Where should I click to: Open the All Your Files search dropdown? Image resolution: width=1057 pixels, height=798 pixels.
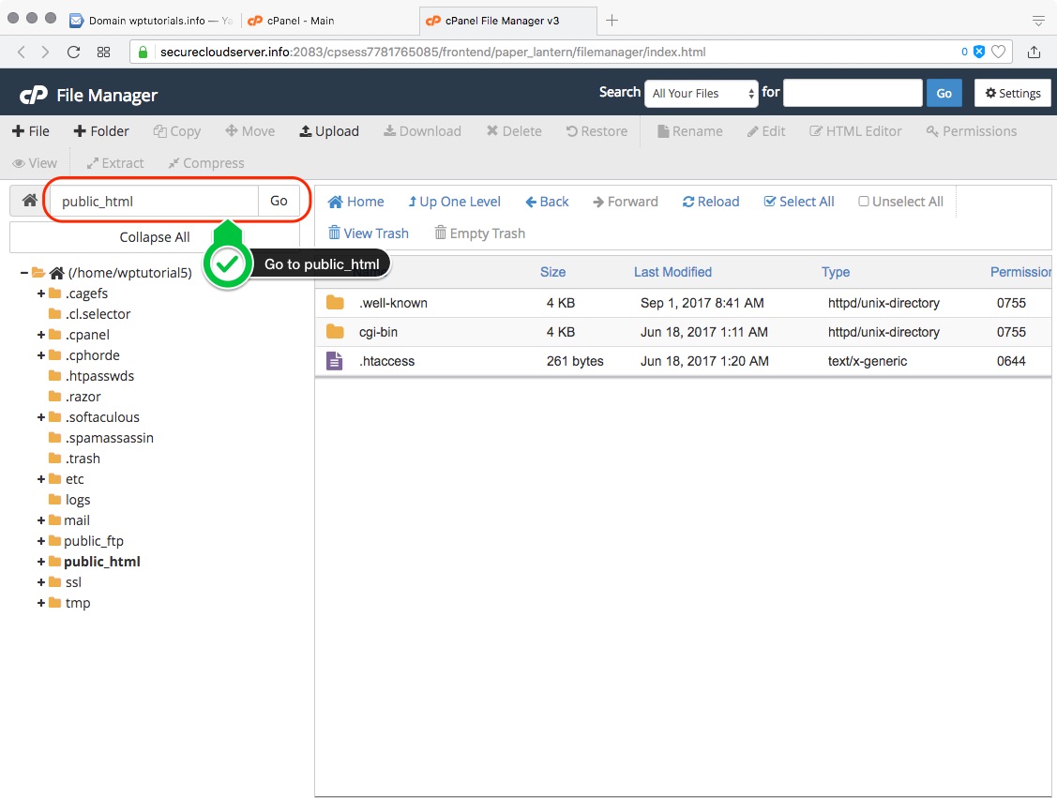pyautogui.click(x=702, y=94)
